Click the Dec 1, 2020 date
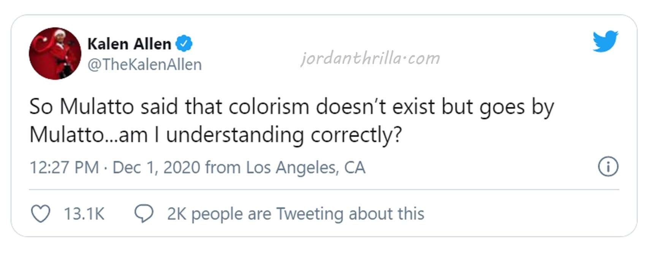649x253 pixels. [157, 168]
